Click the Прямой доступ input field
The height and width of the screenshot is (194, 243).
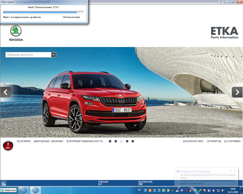pyautogui.click(x=28, y=55)
